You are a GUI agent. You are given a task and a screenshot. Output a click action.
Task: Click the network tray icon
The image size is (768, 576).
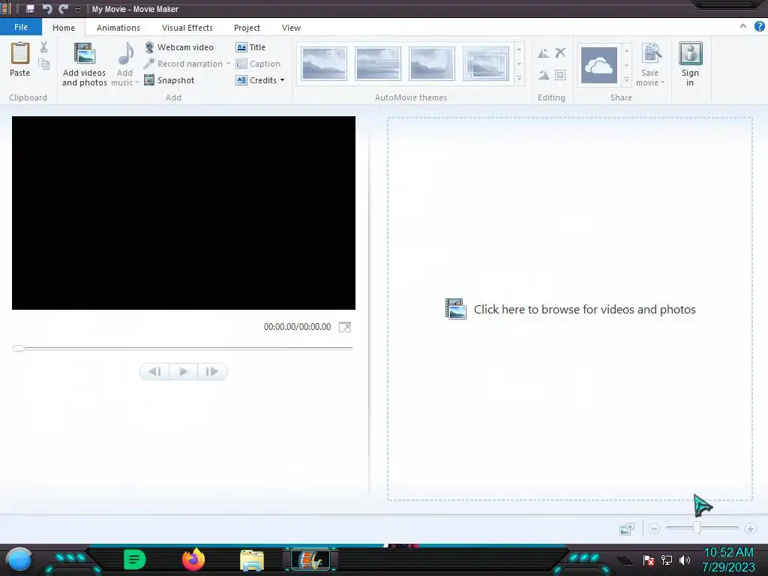coord(667,560)
